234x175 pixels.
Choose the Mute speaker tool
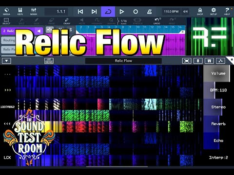pyautogui.click(x=82, y=21)
